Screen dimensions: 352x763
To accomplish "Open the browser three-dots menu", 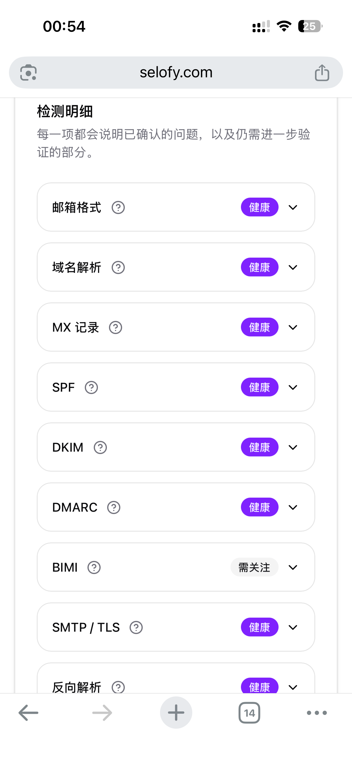I will coord(317,713).
